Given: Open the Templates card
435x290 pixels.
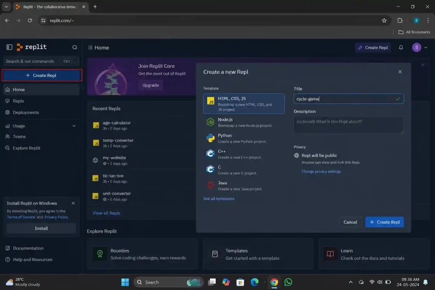Looking at the screenshot, I should click(x=258, y=254).
